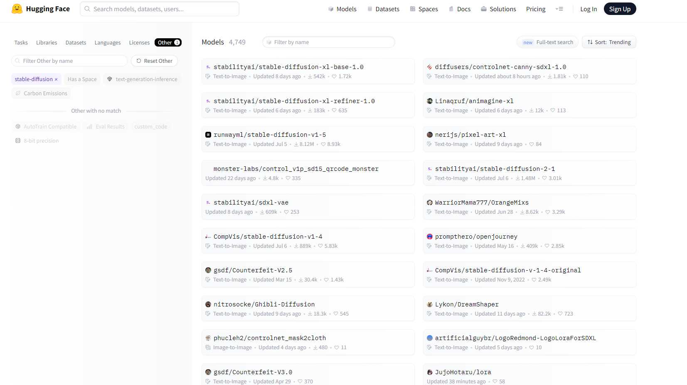Click the download icon on prompthero/openjourney
This screenshot has height=385, width=687.
point(523,246)
